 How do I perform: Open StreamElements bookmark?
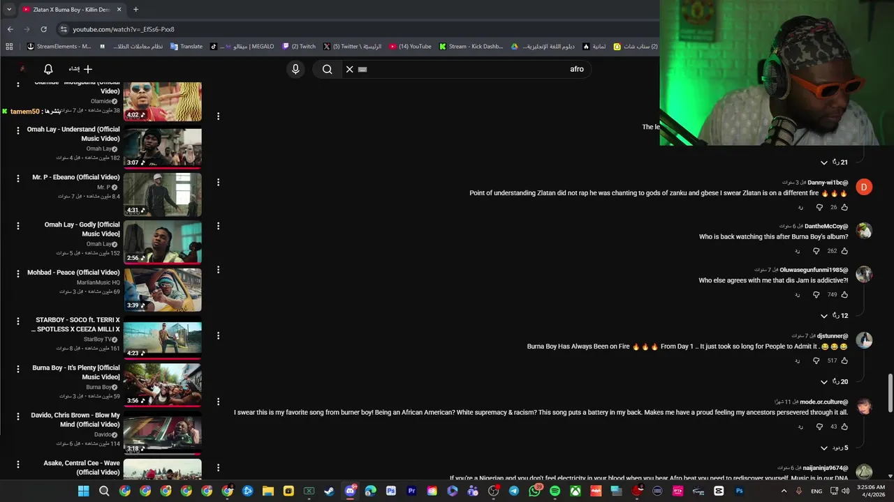coord(59,47)
